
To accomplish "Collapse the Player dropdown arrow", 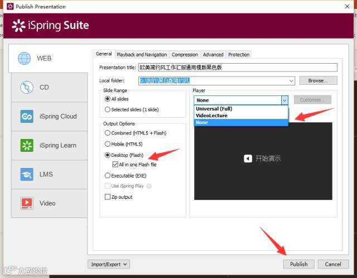I will click(x=284, y=100).
